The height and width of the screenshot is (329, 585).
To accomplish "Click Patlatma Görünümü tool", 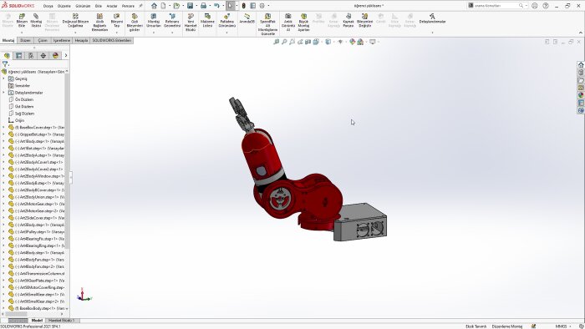I will click(x=226, y=21).
